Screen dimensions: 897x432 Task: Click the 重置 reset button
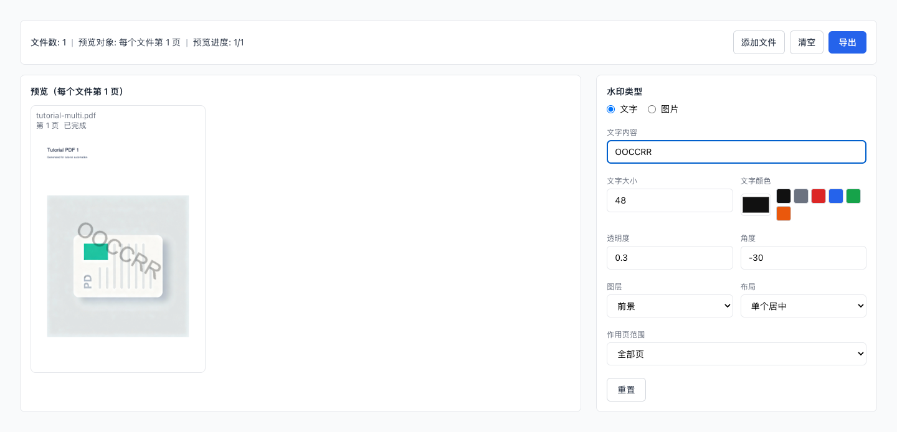click(626, 389)
